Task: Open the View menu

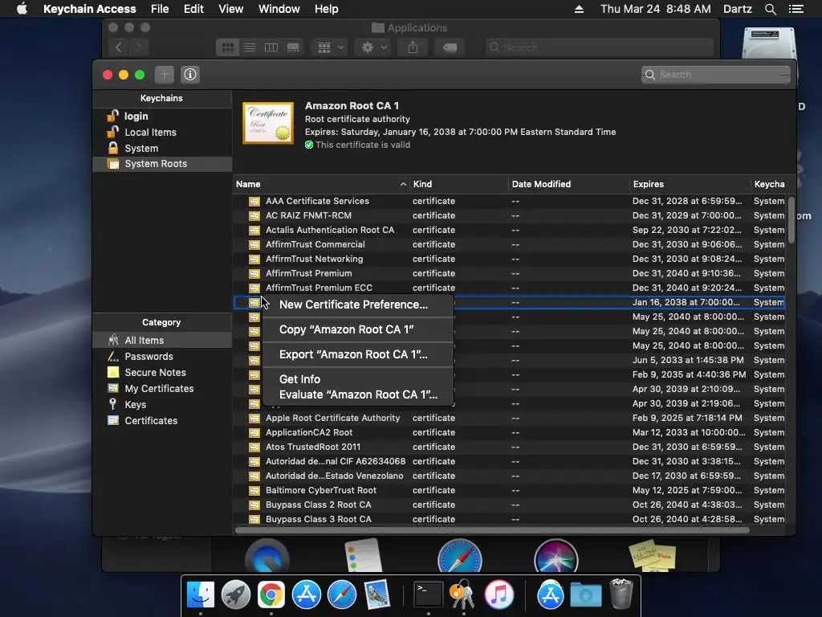Action: tap(230, 9)
